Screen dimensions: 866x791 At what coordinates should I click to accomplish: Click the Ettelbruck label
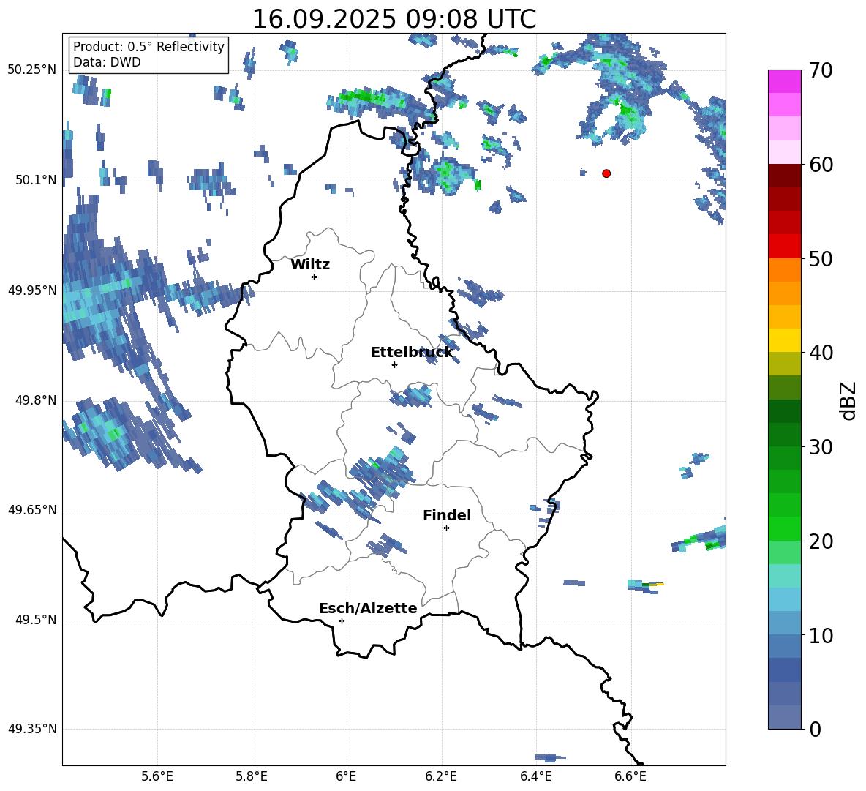[x=412, y=353]
